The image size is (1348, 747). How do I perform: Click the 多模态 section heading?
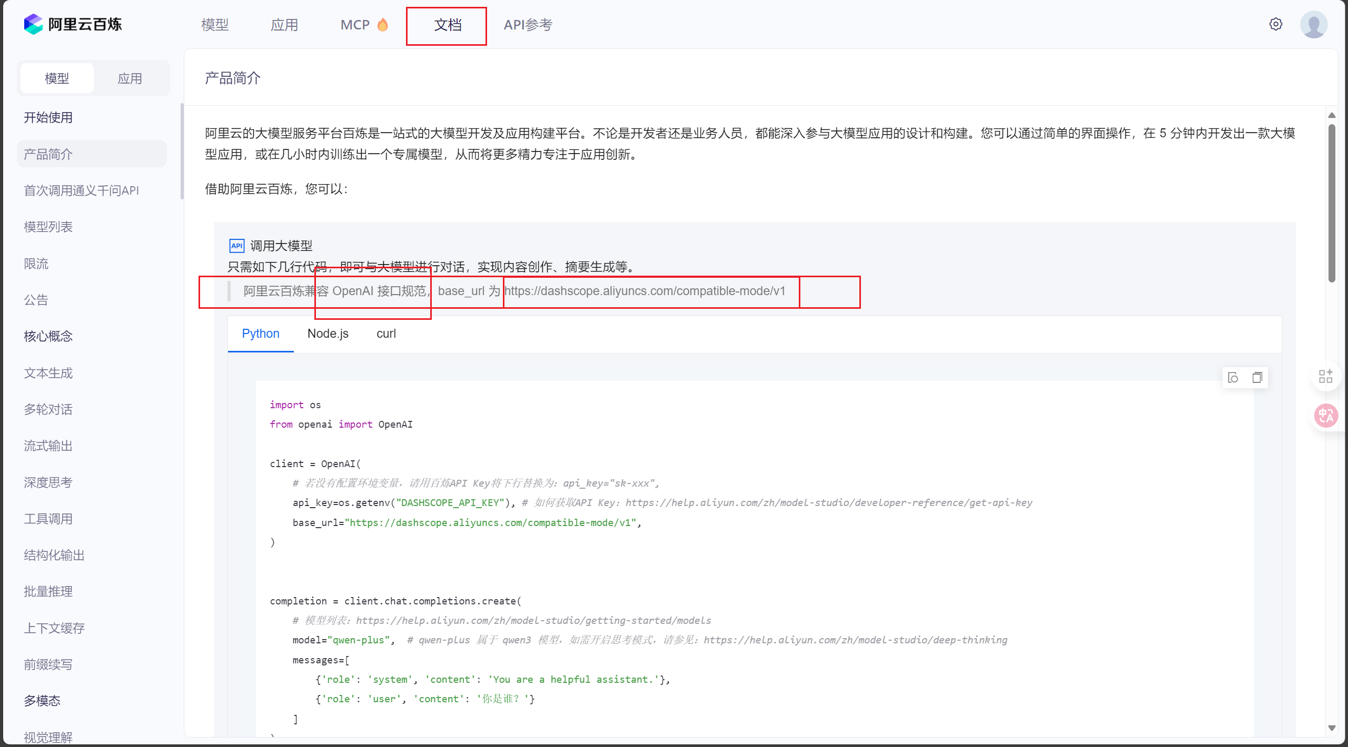click(42, 701)
